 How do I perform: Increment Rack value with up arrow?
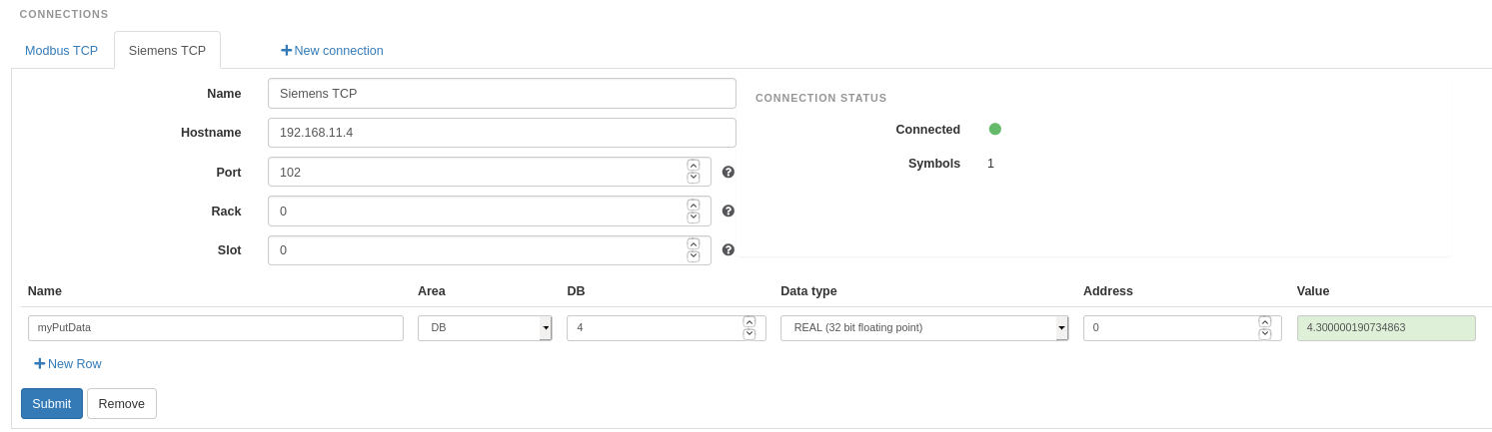pos(694,205)
